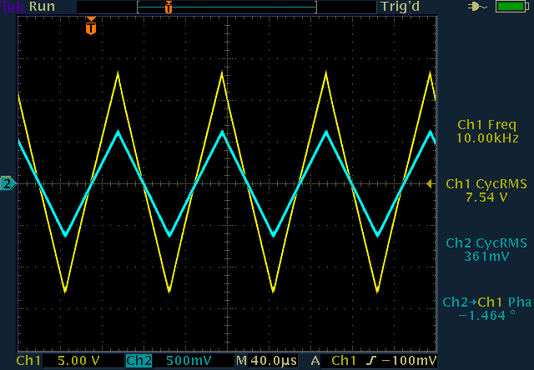Image resolution: width=534 pixels, height=370 pixels.
Task: Click the orange trigger marker in record bar
Action: pyautogui.click(x=169, y=7)
